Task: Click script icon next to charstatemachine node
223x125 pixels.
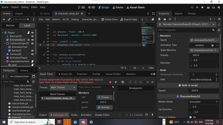Action: click(32, 61)
